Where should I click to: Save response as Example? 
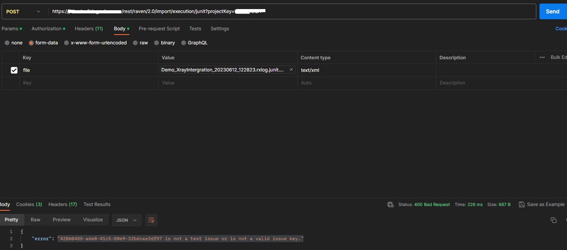click(x=541, y=205)
